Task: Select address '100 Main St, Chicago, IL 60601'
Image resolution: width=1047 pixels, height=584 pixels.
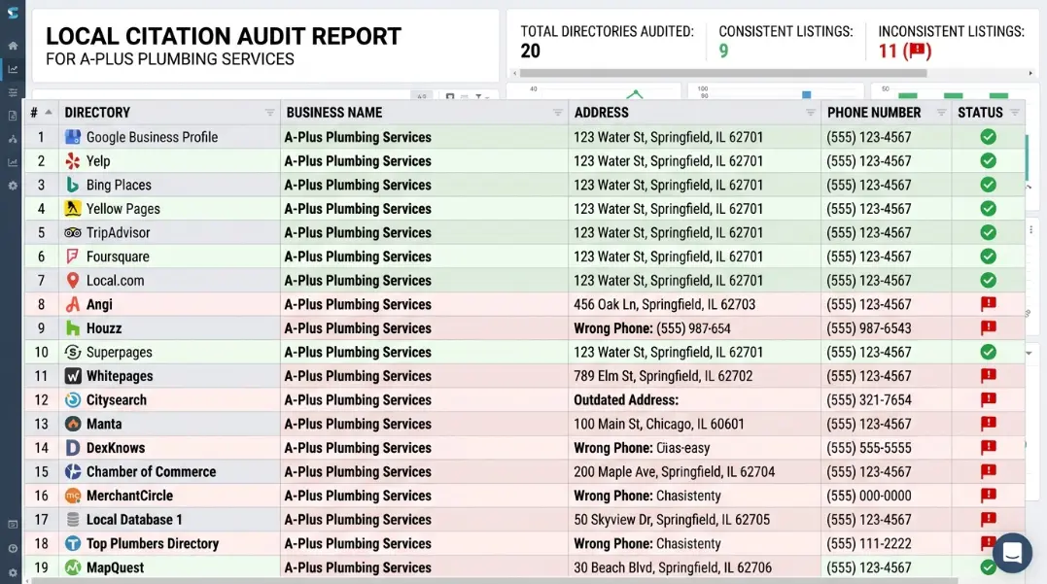Action: [658, 425]
